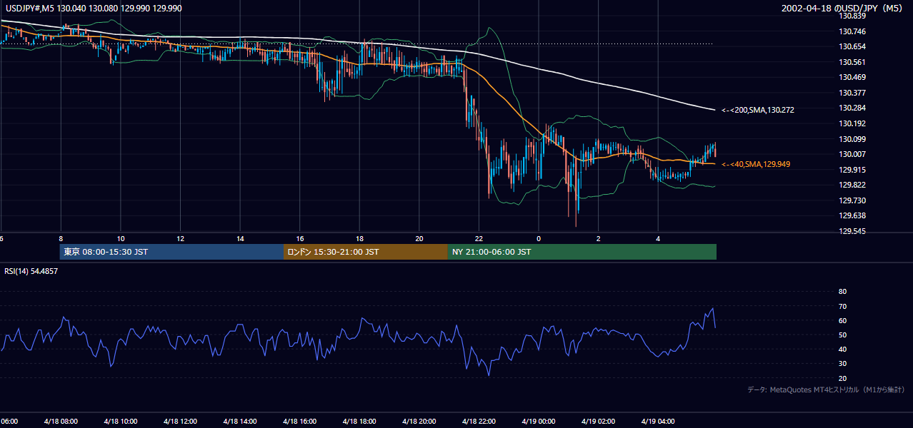
Task: Click the RSI axis level 60
Action: click(842, 320)
